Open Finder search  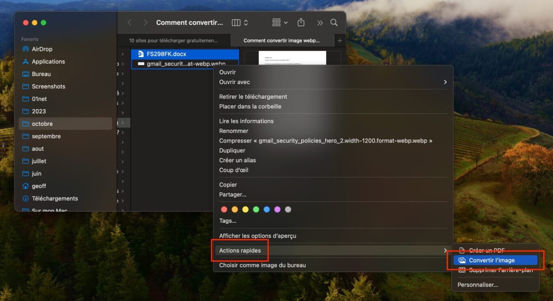coord(334,23)
